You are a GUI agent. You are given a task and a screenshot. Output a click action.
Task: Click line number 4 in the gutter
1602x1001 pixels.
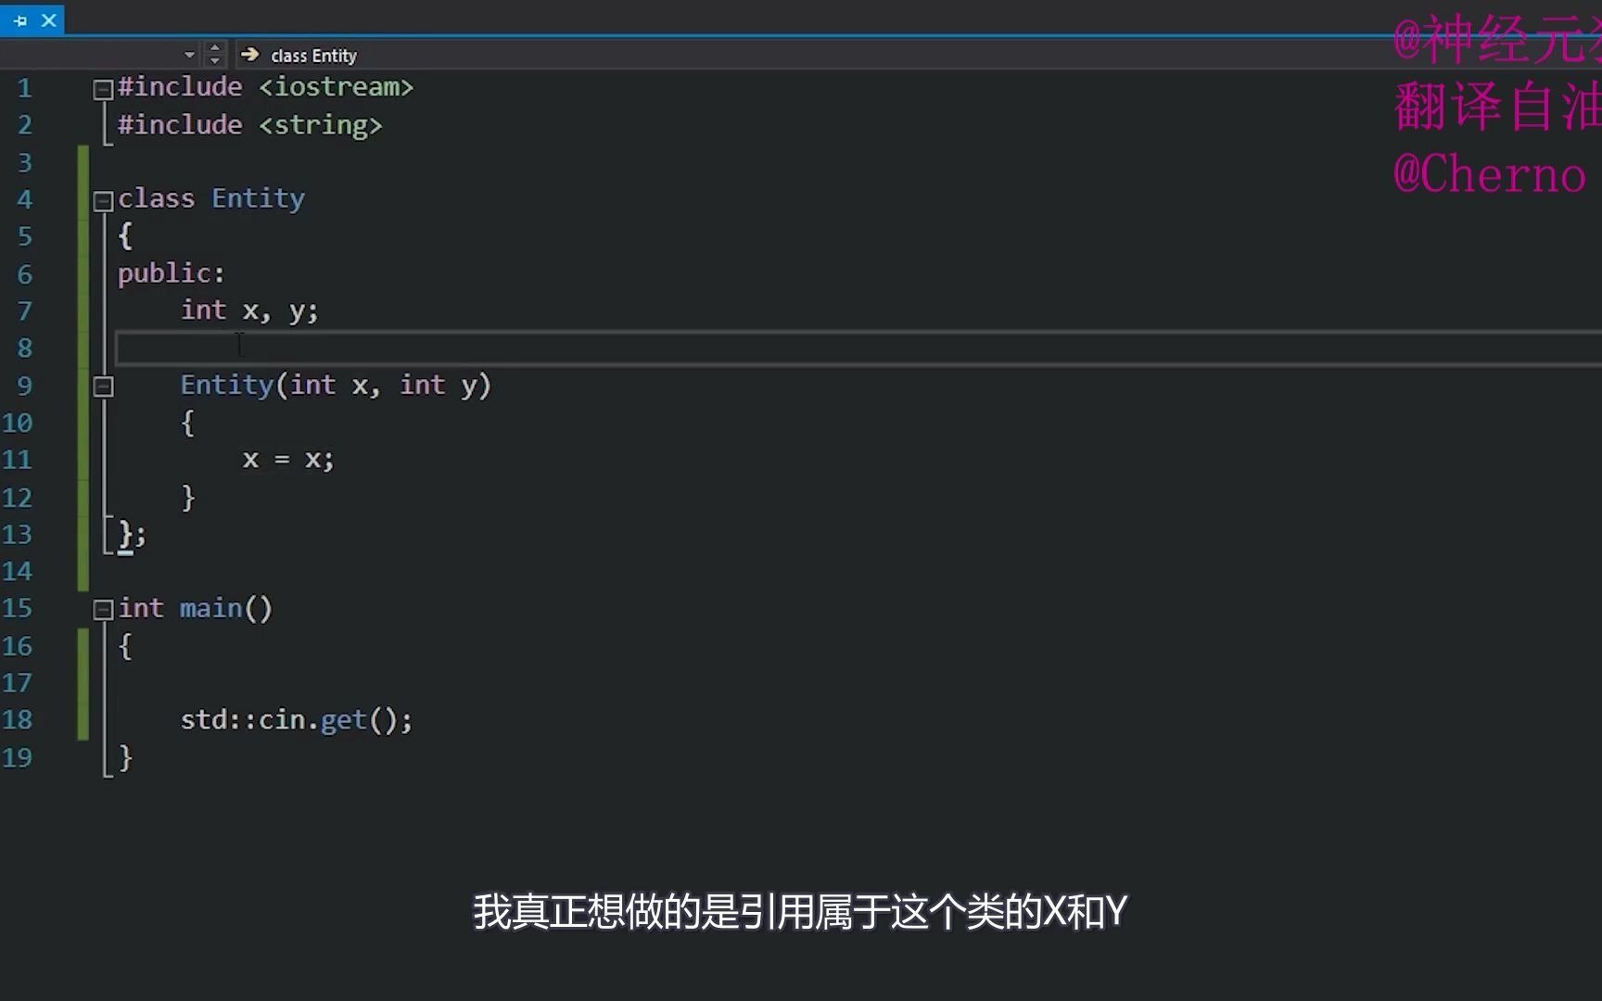tap(25, 199)
